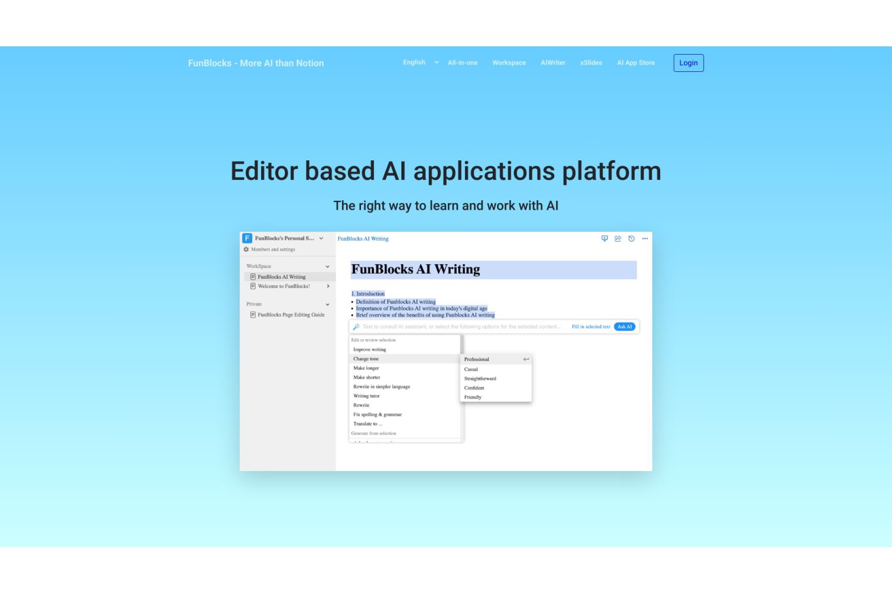The width and height of the screenshot is (892, 594).
Task: Select Change tone menu item
Action: pyautogui.click(x=404, y=359)
